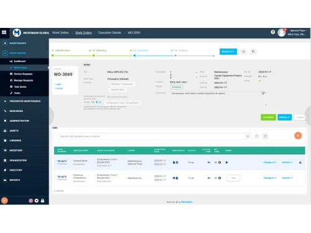Viewport: 311px width, 233px height.
Task: Go to the 01 Identification step
Action: [x=61, y=50]
